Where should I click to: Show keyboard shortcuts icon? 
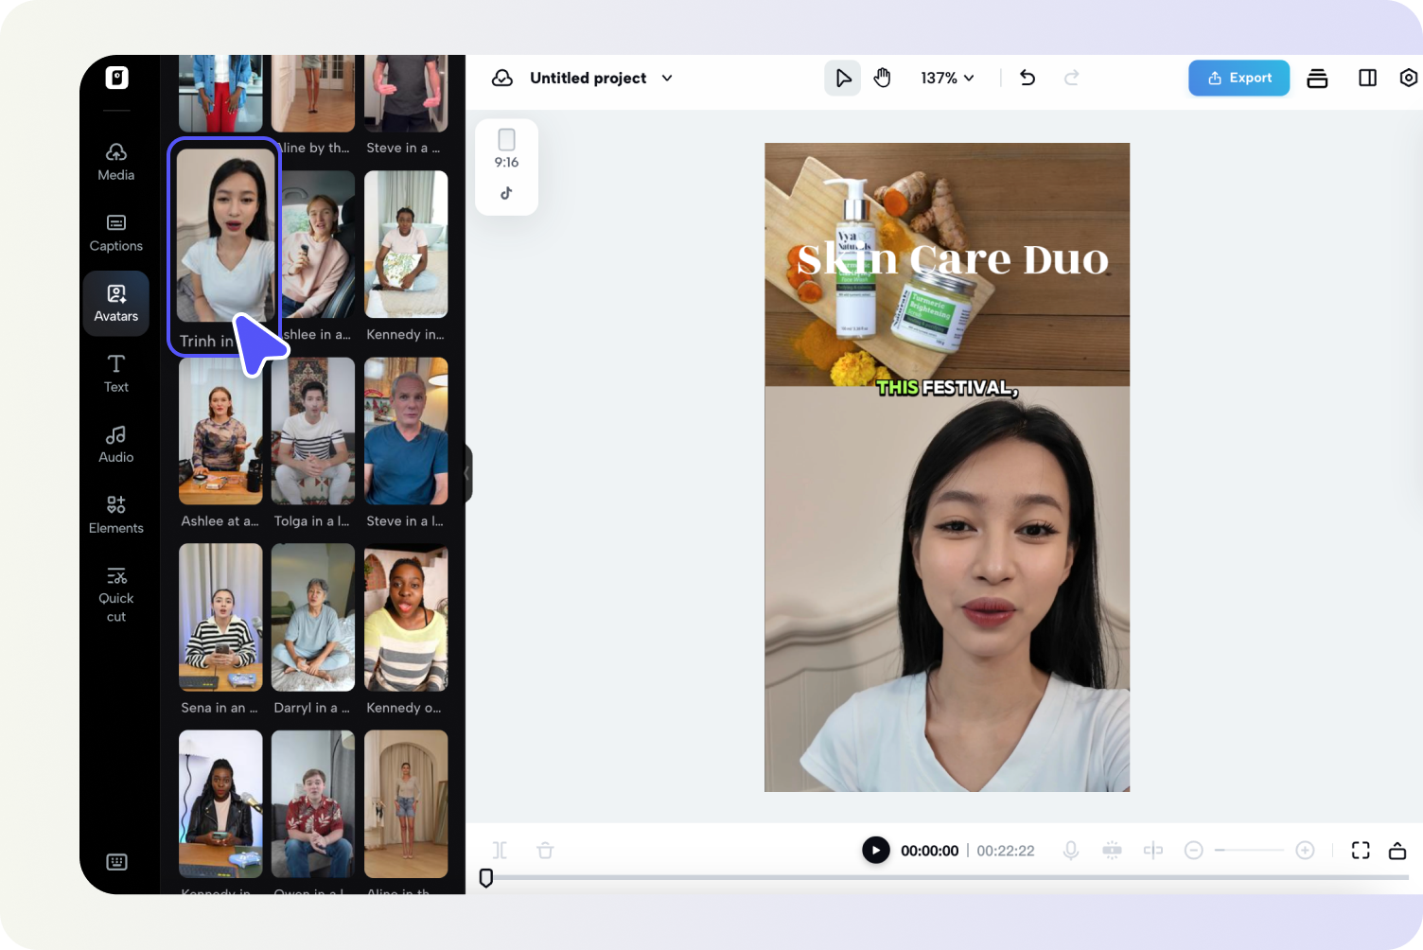[116, 861]
